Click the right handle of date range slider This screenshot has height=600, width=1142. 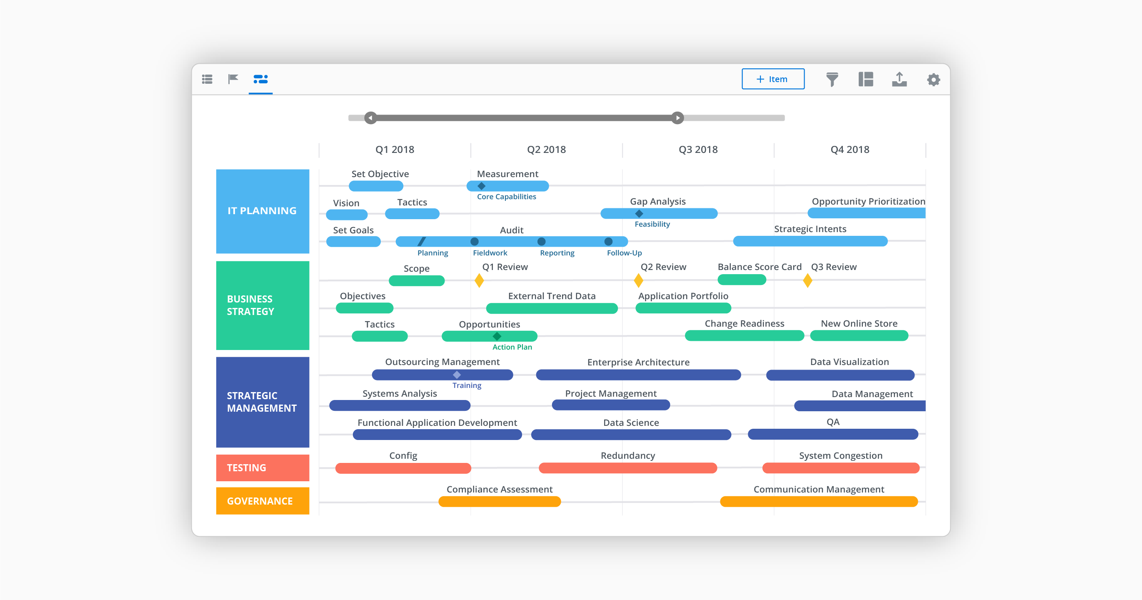[677, 118]
